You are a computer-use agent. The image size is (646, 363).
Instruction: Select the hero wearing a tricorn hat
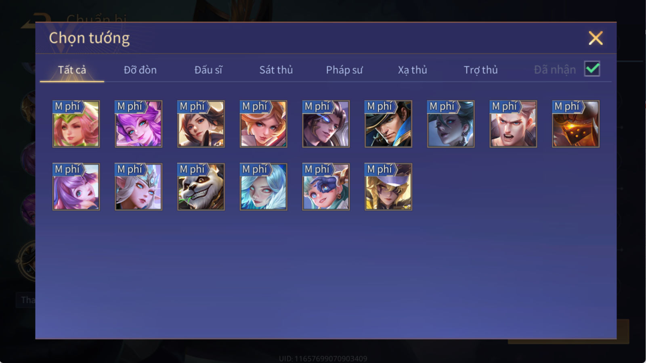click(388, 124)
